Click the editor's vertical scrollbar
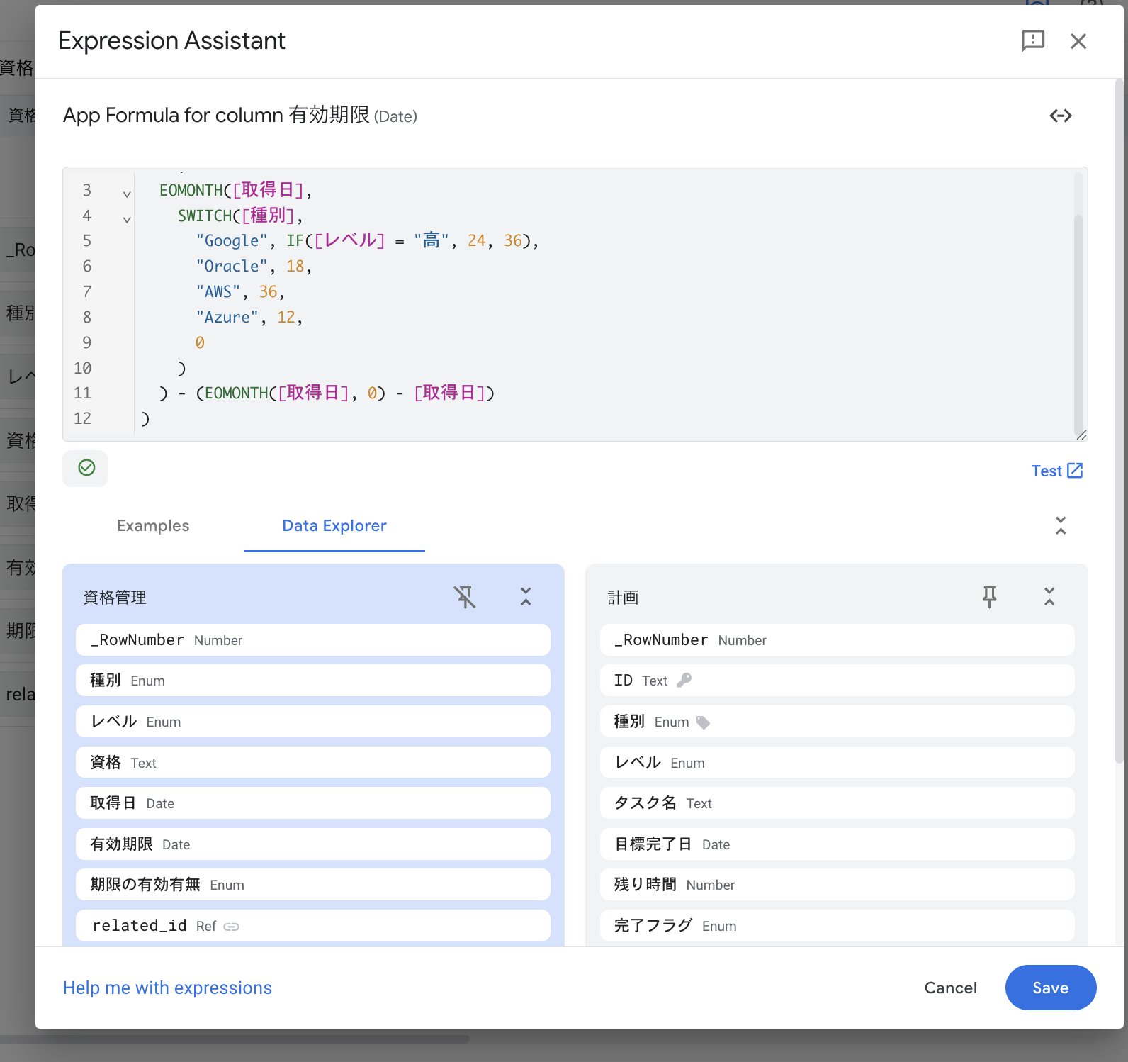Screen dimensions: 1128x1062 [1078, 319]
